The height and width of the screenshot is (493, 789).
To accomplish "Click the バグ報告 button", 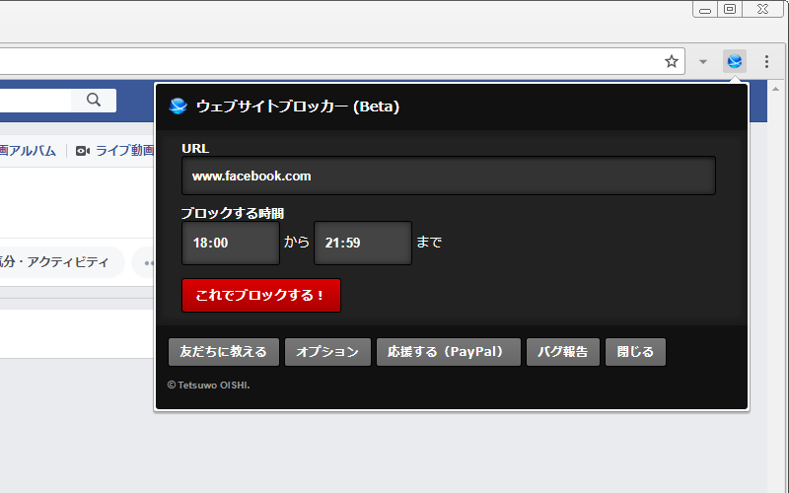I will (562, 352).
